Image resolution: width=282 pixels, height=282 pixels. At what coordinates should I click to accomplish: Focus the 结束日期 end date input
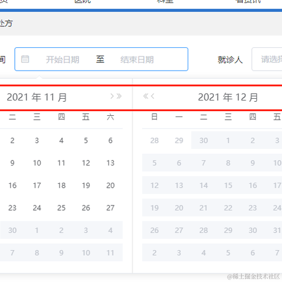pos(137,59)
